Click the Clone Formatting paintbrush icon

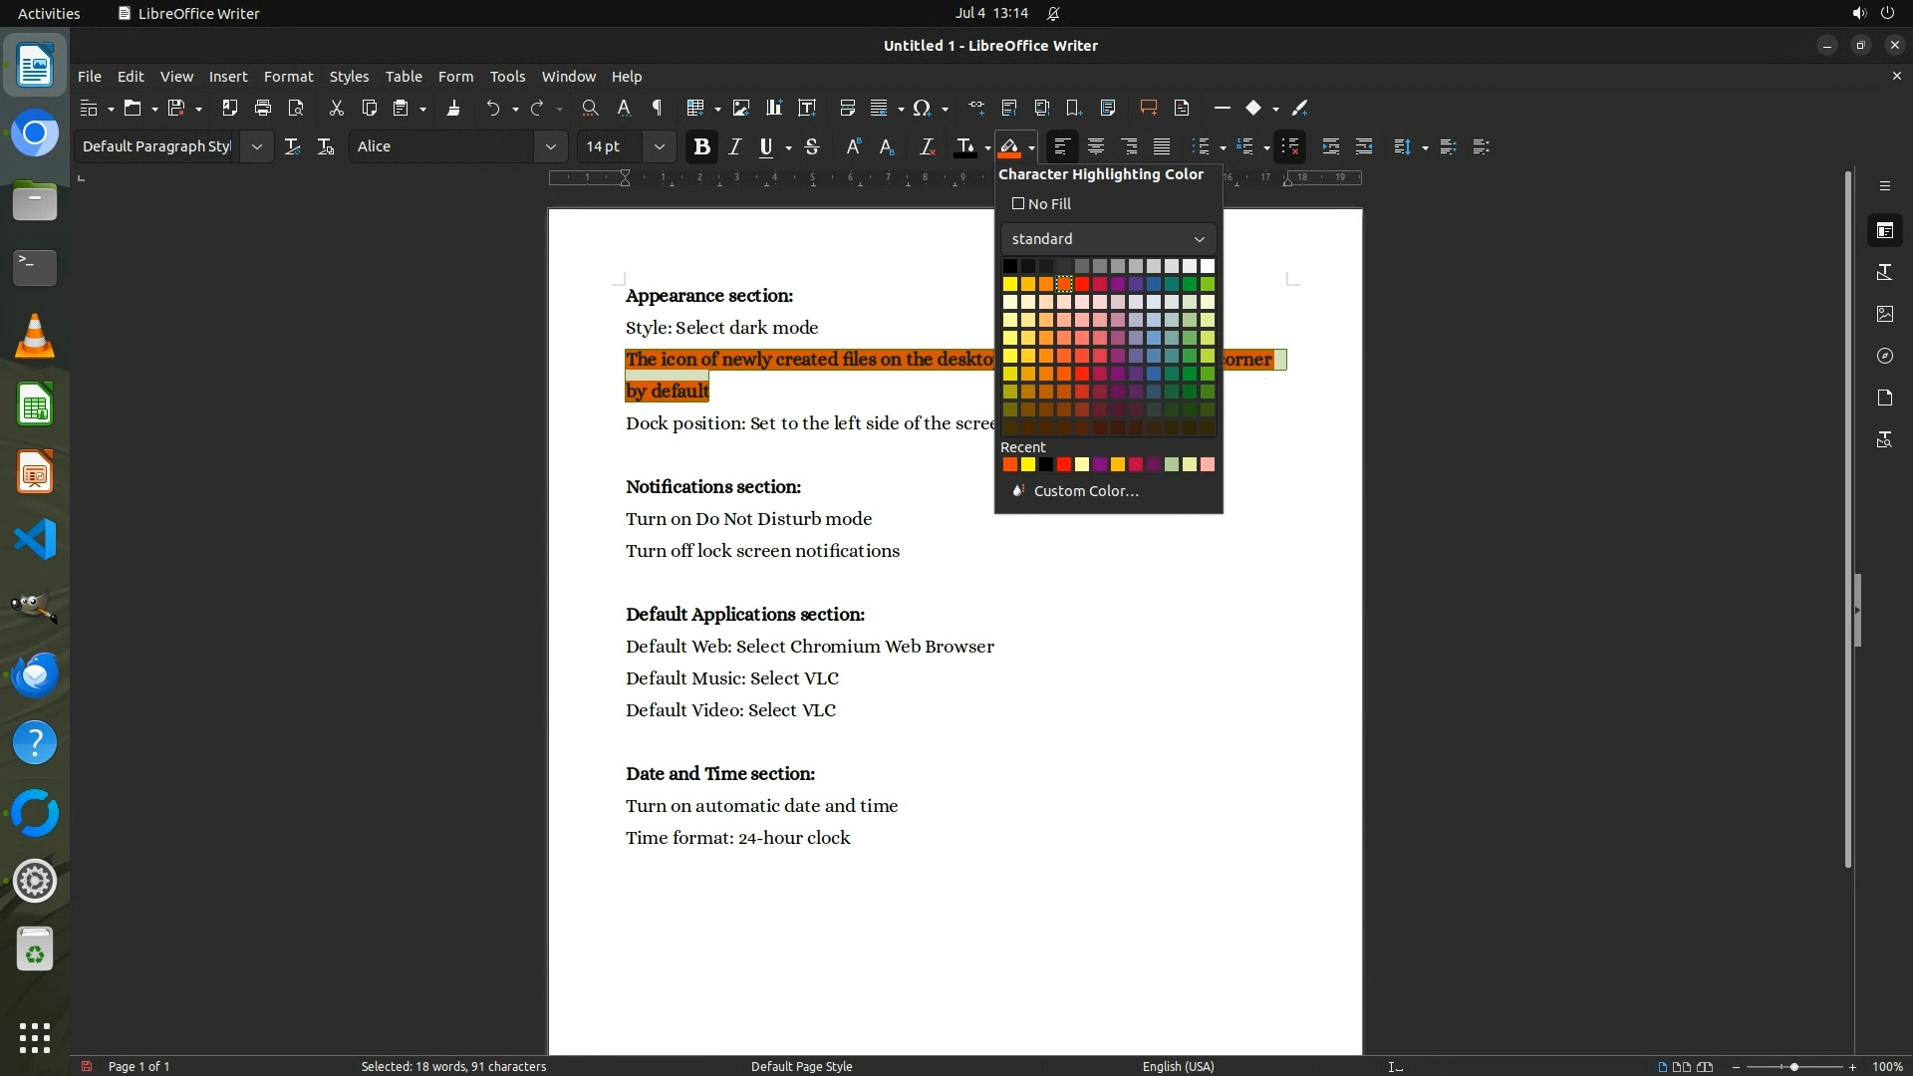coord(453,108)
